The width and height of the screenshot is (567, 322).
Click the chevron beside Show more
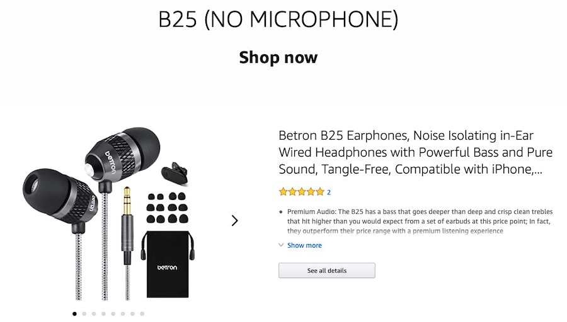(x=281, y=245)
